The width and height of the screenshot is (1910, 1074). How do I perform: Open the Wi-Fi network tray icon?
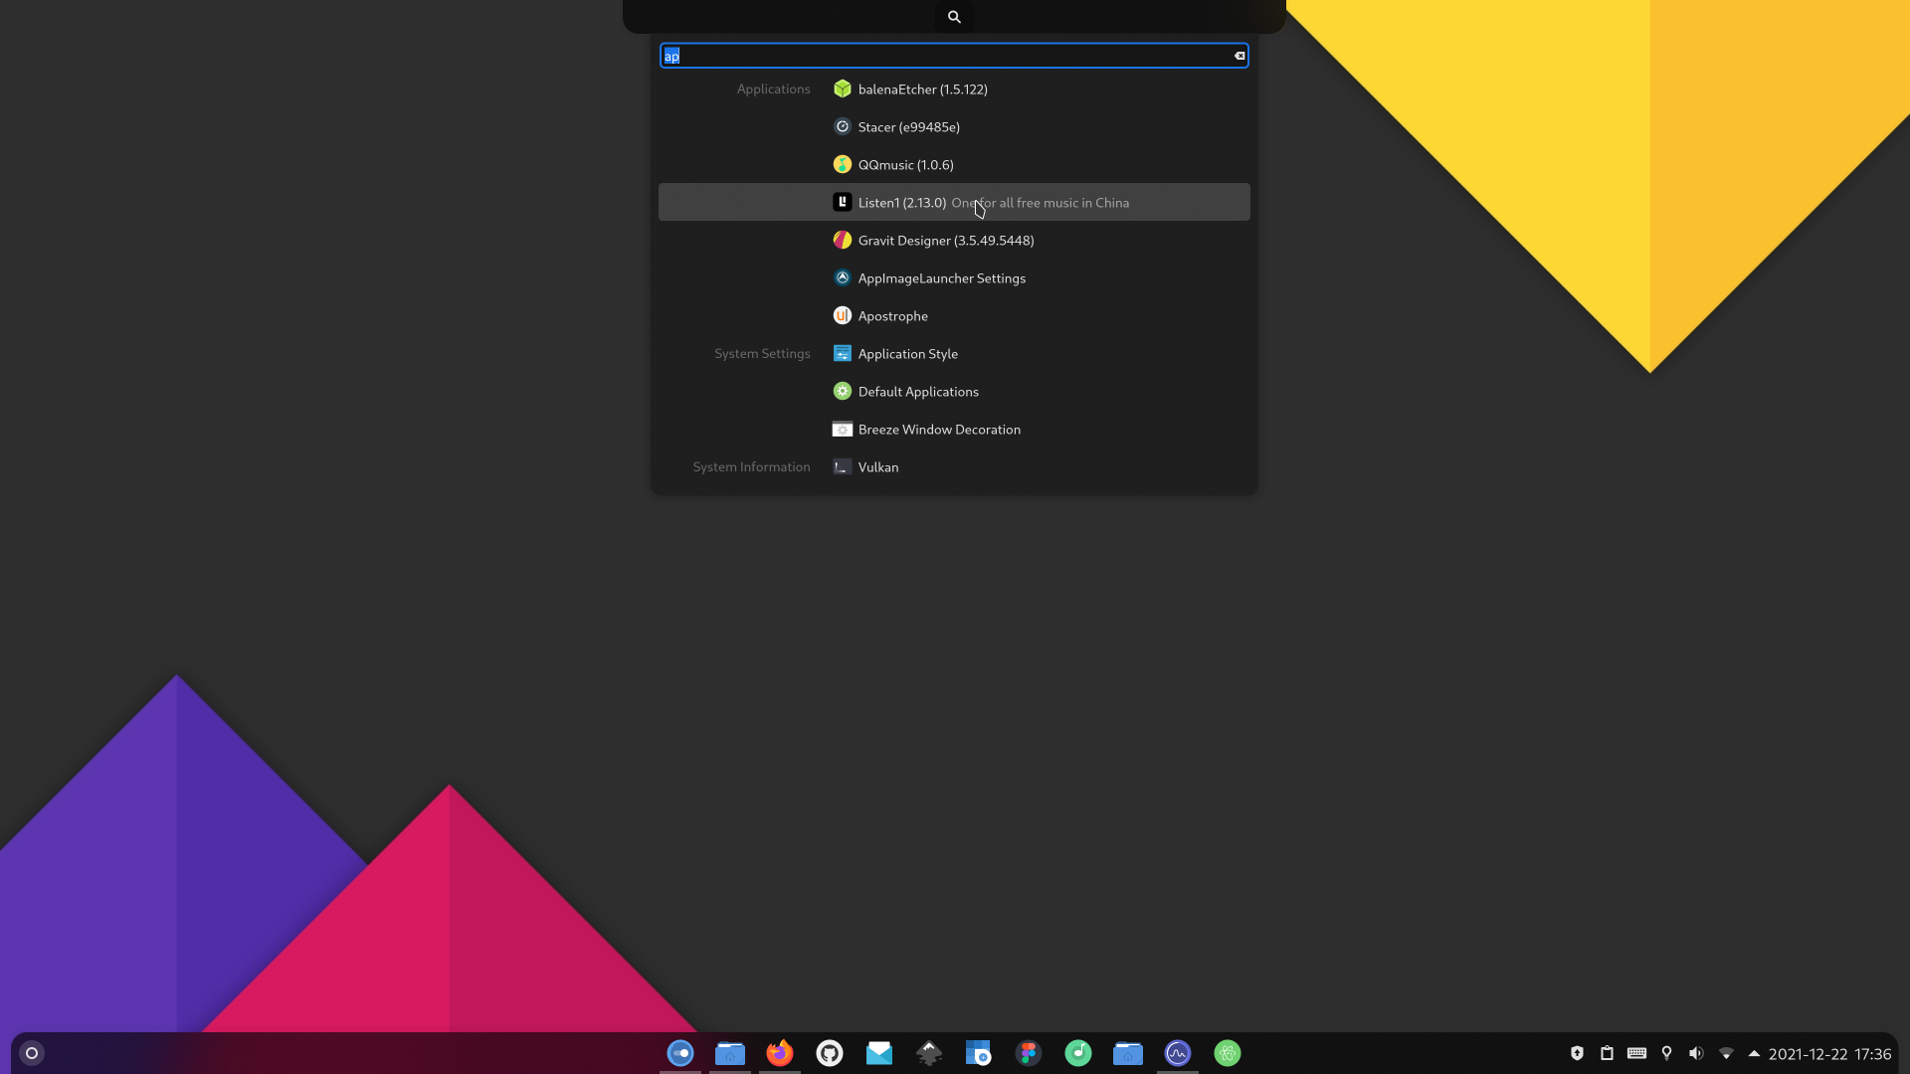click(1726, 1053)
